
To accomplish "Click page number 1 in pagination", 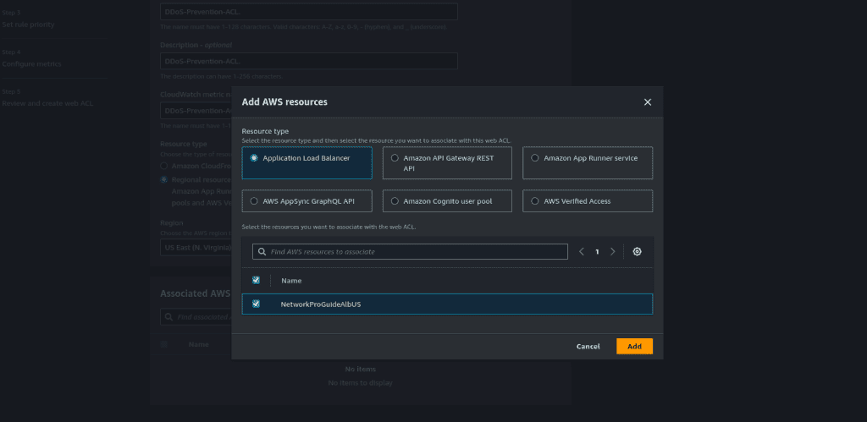I will (x=597, y=252).
